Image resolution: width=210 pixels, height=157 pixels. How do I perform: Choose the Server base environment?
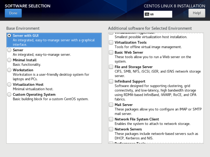point(9,50)
